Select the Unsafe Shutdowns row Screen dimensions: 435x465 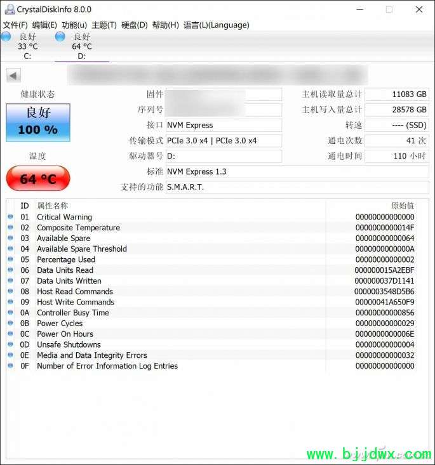pos(211,344)
